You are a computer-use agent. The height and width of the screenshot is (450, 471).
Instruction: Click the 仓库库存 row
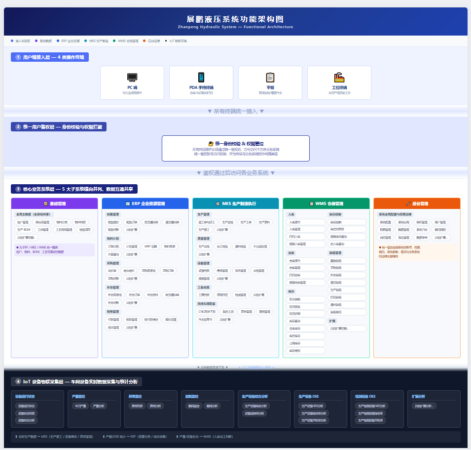tap(306, 328)
